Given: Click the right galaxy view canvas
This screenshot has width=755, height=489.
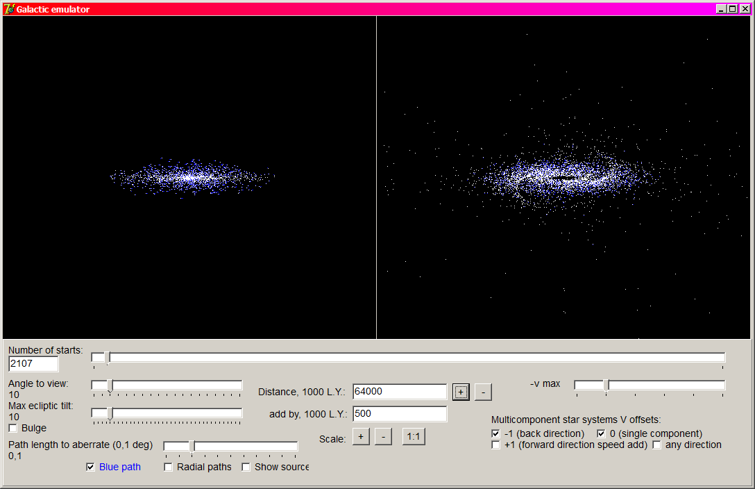Looking at the screenshot, I should tap(564, 177).
